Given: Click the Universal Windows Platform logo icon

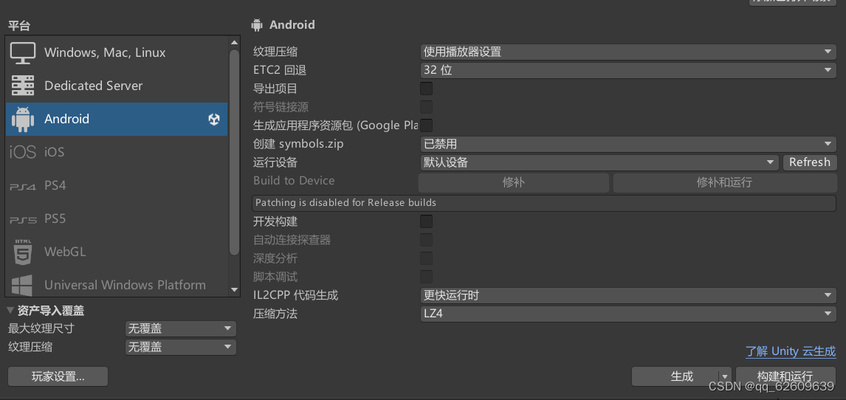Looking at the screenshot, I should pos(23,285).
